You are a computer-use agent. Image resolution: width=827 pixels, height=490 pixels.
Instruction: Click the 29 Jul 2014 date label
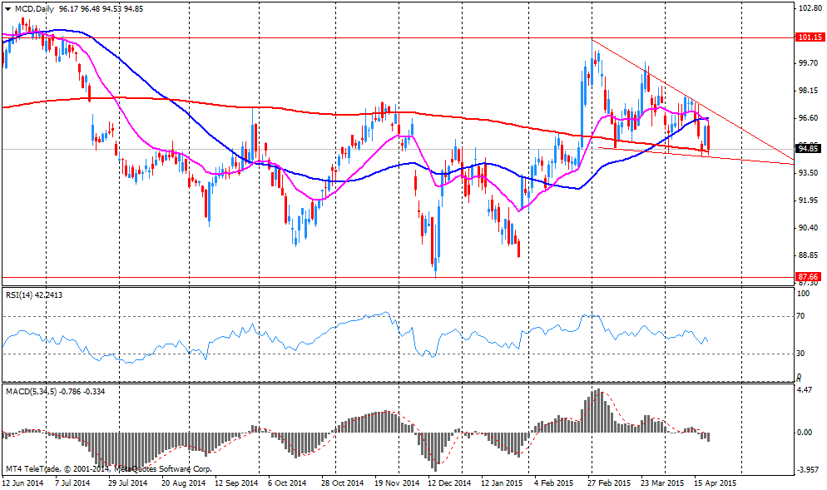(x=127, y=483)
